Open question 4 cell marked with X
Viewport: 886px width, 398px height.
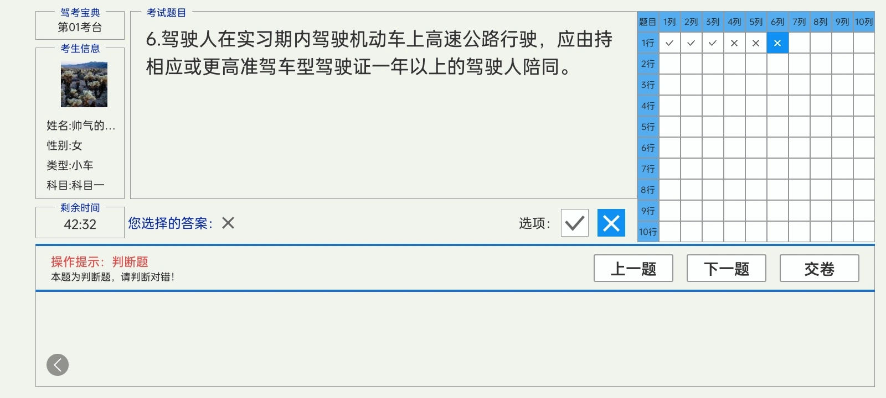point(734,43)
